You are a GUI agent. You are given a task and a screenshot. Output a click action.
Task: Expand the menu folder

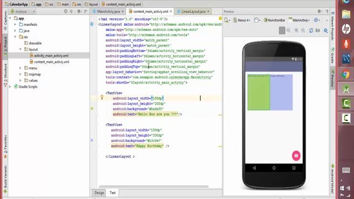(x=20, y=68)
